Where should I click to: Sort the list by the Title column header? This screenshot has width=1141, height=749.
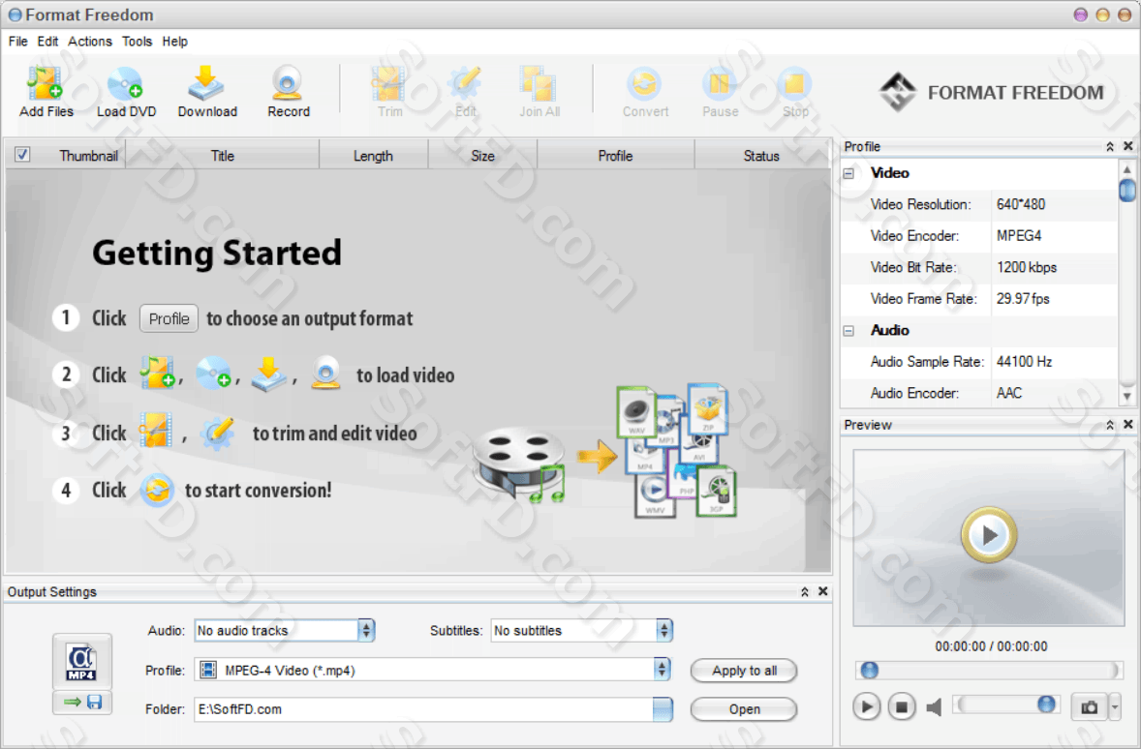coord(222,156)
